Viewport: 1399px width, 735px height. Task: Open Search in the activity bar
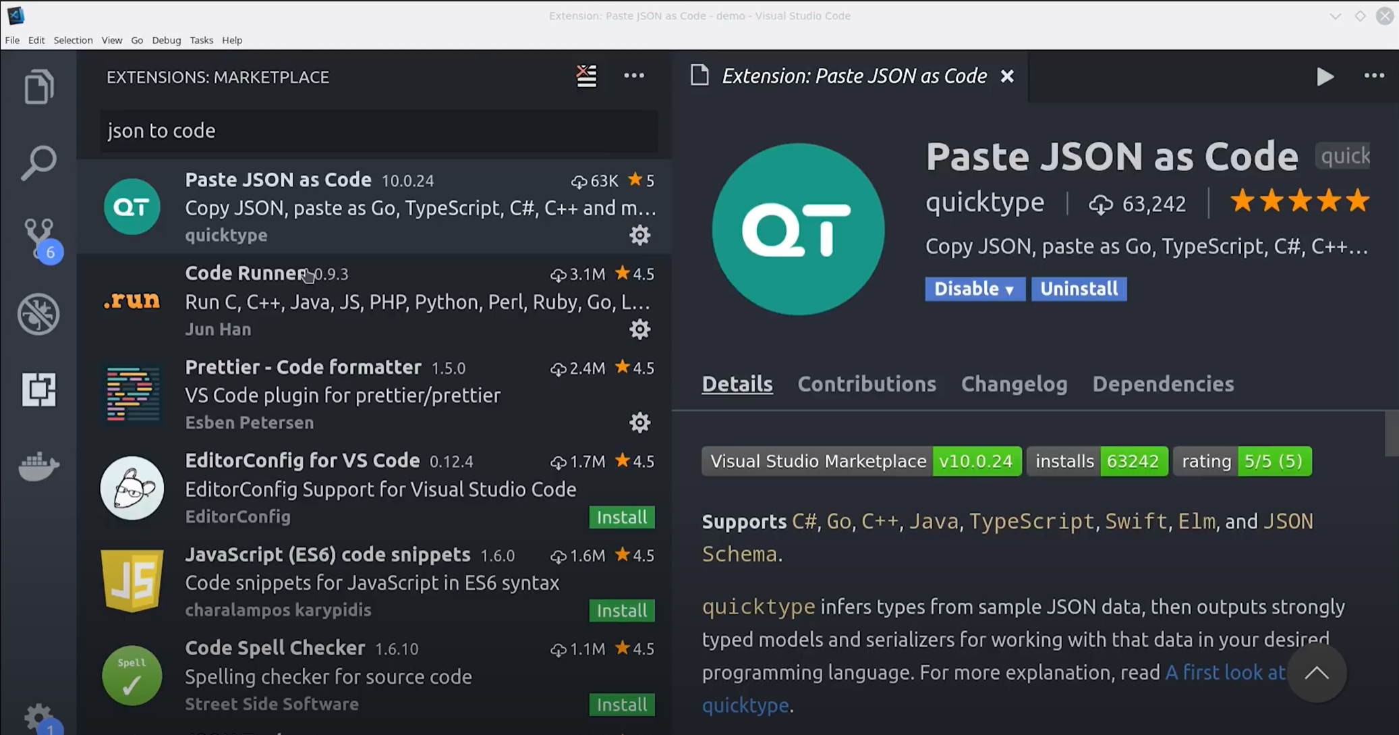coord(38,162)
